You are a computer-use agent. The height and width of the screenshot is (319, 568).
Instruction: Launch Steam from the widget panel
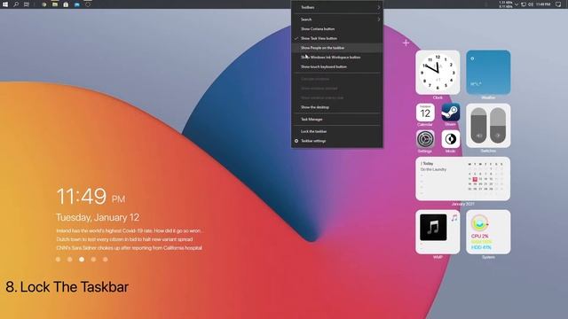[451, 113]
